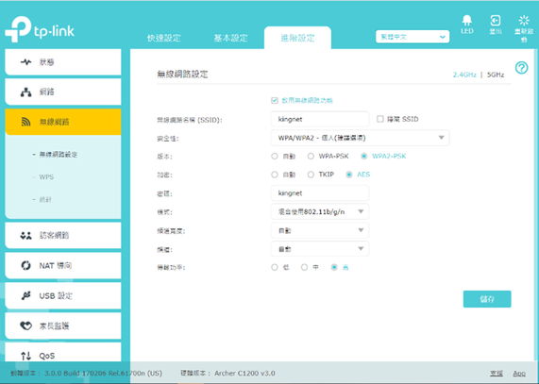The height and width of the screenshot is (384, 539).
Task: Click the logout icon in header
Action: 496,21
